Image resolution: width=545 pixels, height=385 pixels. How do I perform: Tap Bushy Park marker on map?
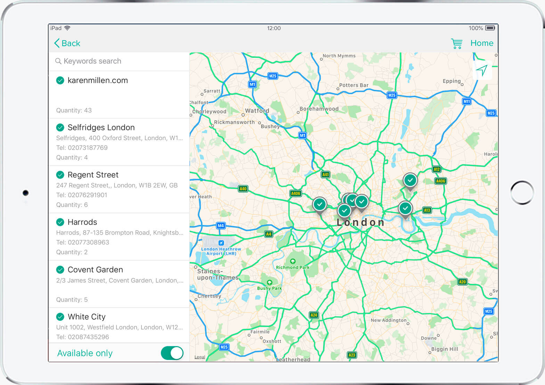click(269, 282)
